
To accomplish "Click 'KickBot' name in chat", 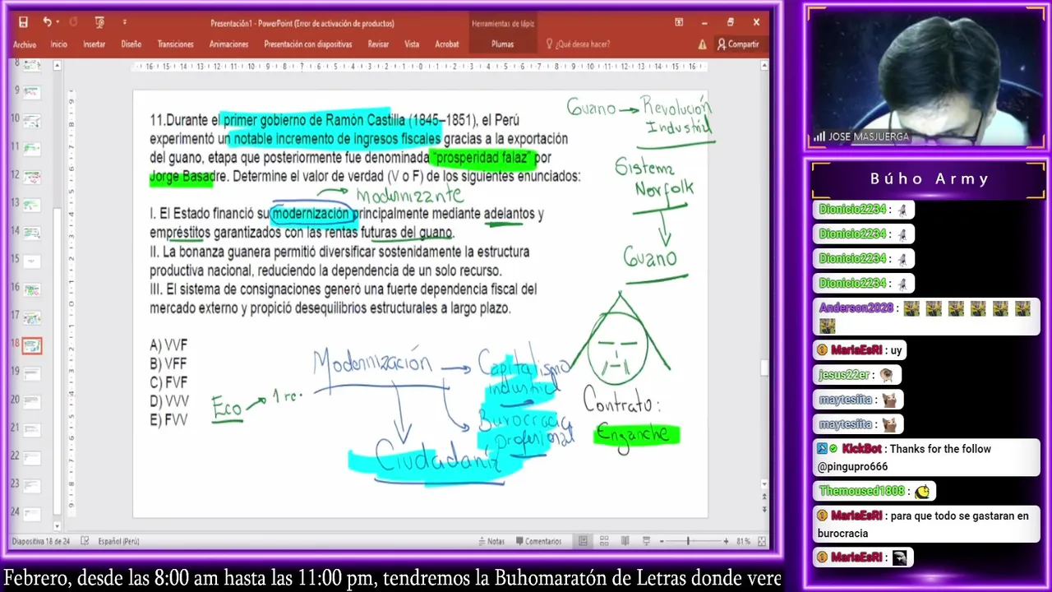I will [861, 449].
